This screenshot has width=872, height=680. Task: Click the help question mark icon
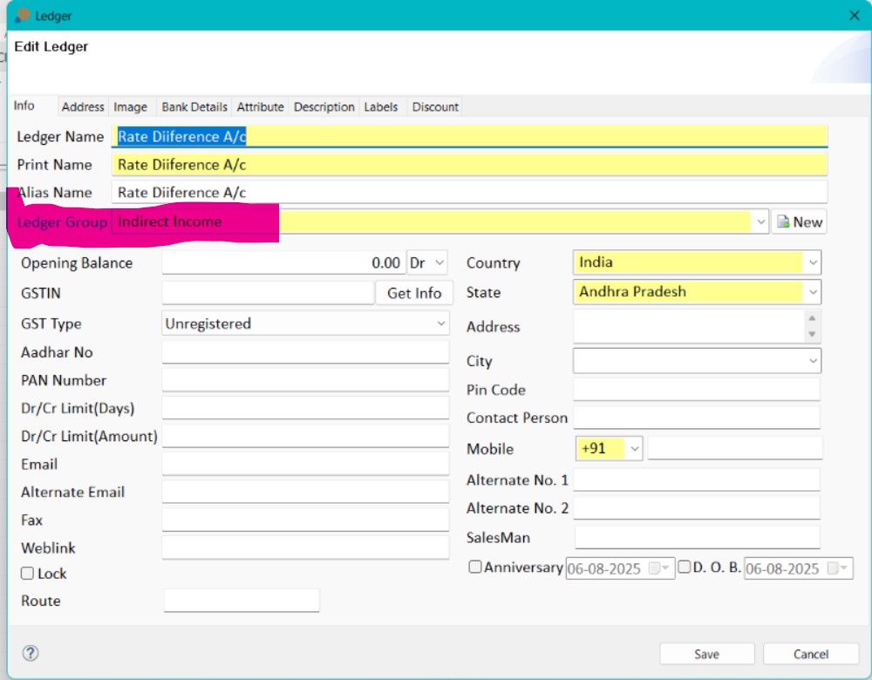click(31, 653)
